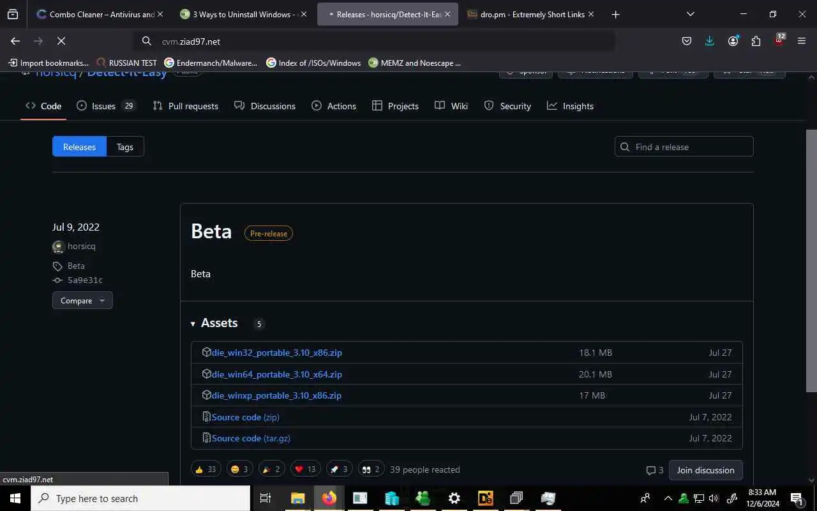This screenshot has width=817, height=511.
Task: Click the eyes reaction with 2
Action: click(371, 469)
